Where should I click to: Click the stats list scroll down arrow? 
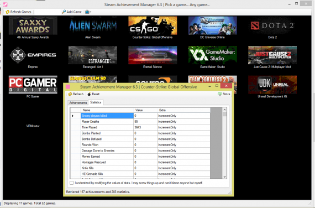click(x=224, y=177)
